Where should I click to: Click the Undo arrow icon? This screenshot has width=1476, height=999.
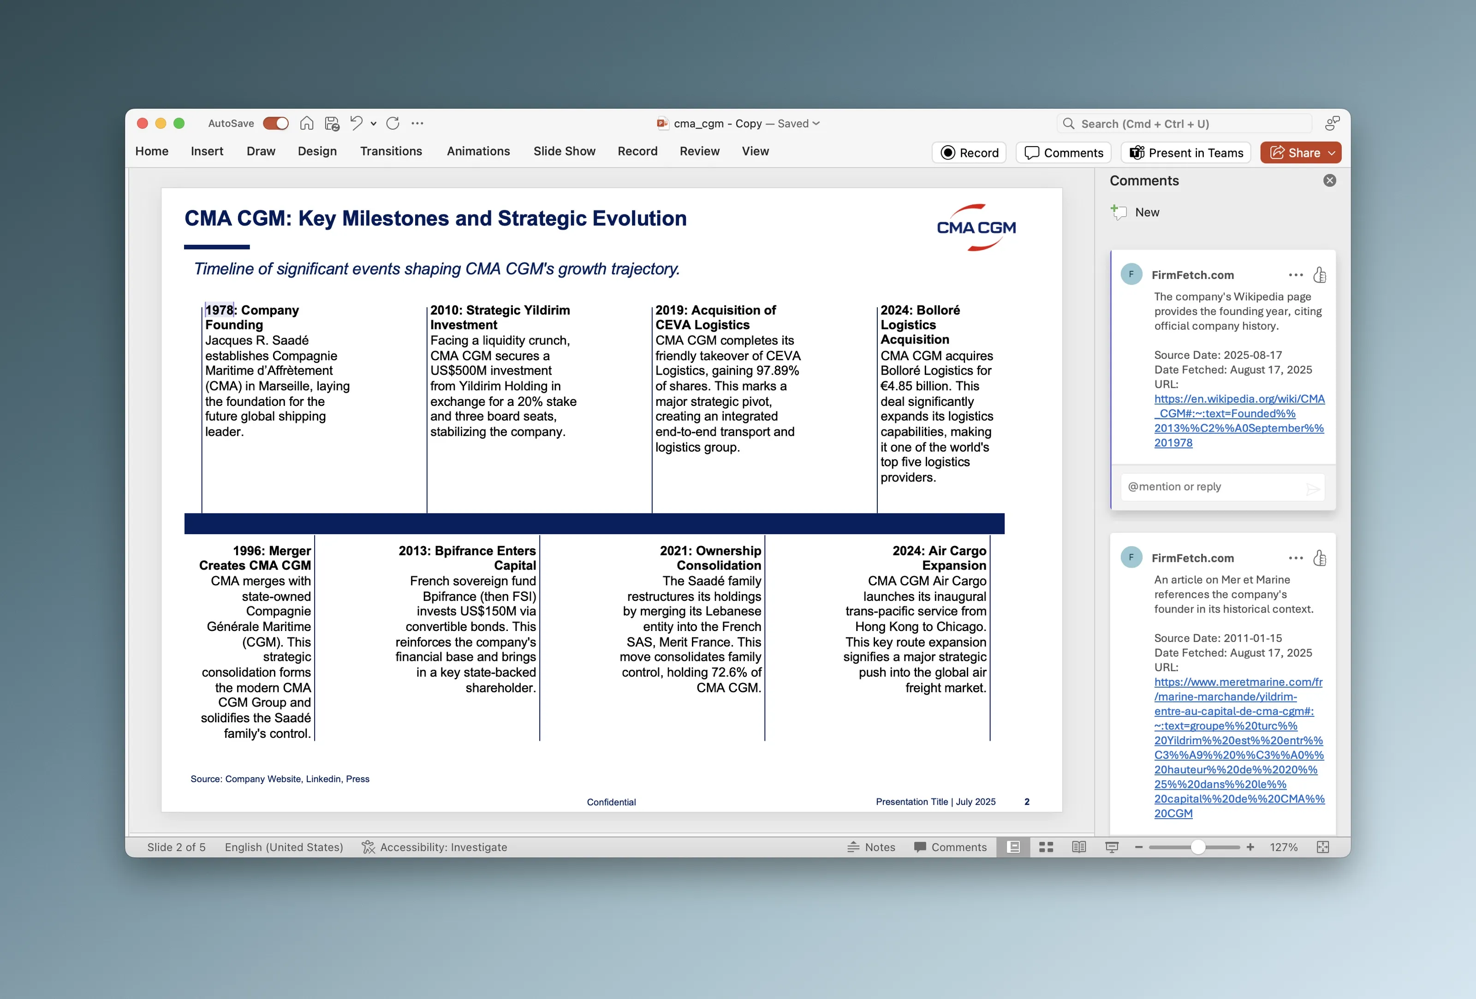(x=356, y=123)
